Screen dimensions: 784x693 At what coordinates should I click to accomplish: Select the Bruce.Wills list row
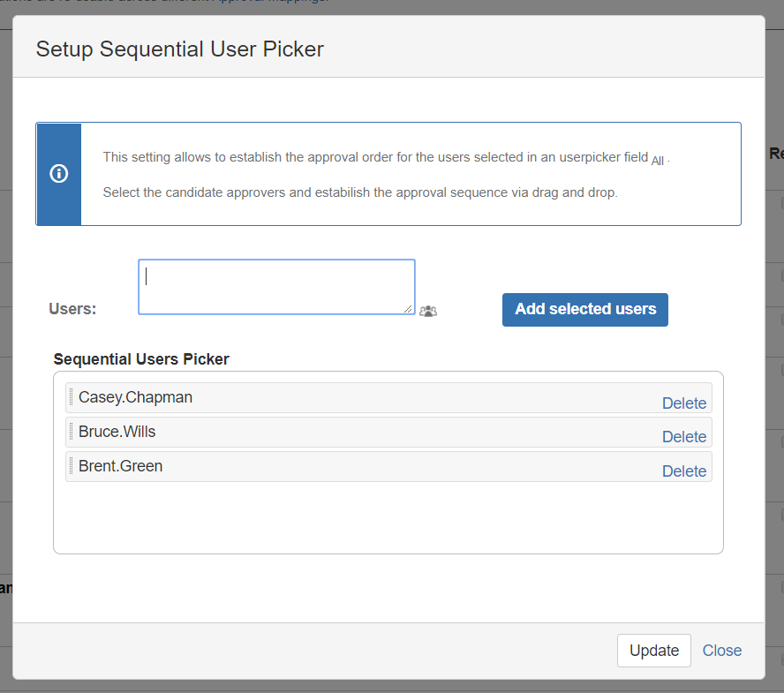[x=388, y=433]
